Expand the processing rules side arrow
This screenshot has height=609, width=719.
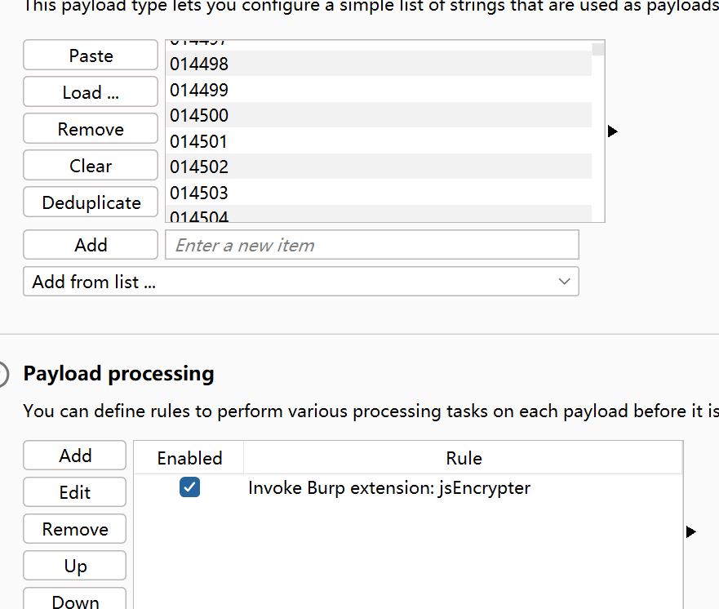pos(691,531)
